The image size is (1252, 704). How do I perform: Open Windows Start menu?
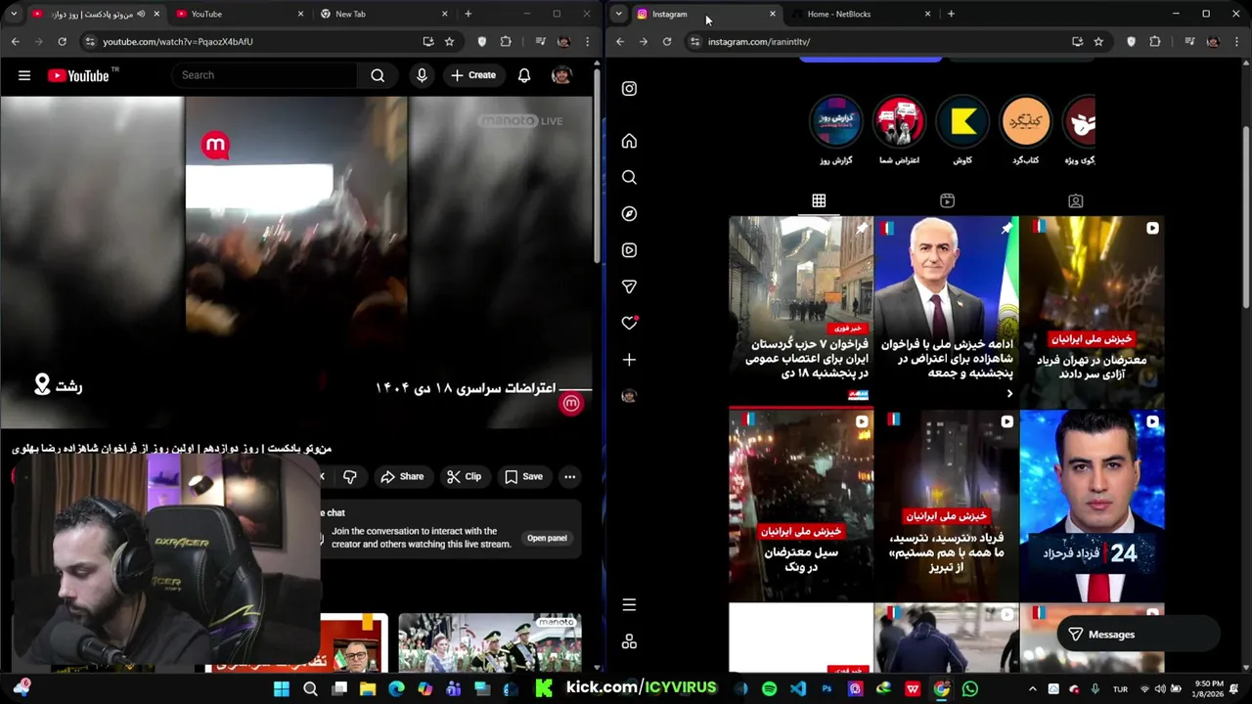coord(282,688)
